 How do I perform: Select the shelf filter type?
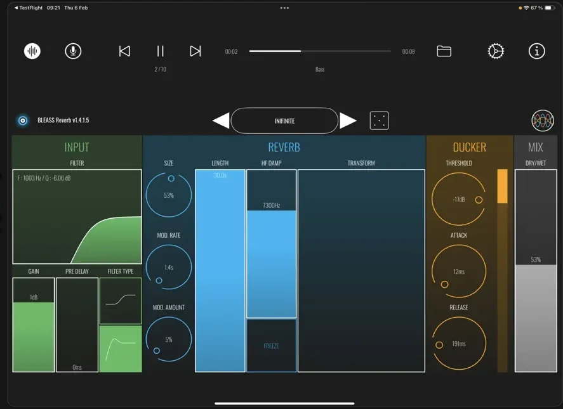pos(121,301)
